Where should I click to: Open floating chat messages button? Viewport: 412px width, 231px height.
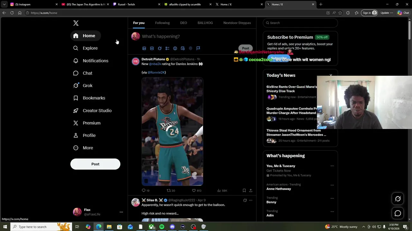[x=398, y=213]
